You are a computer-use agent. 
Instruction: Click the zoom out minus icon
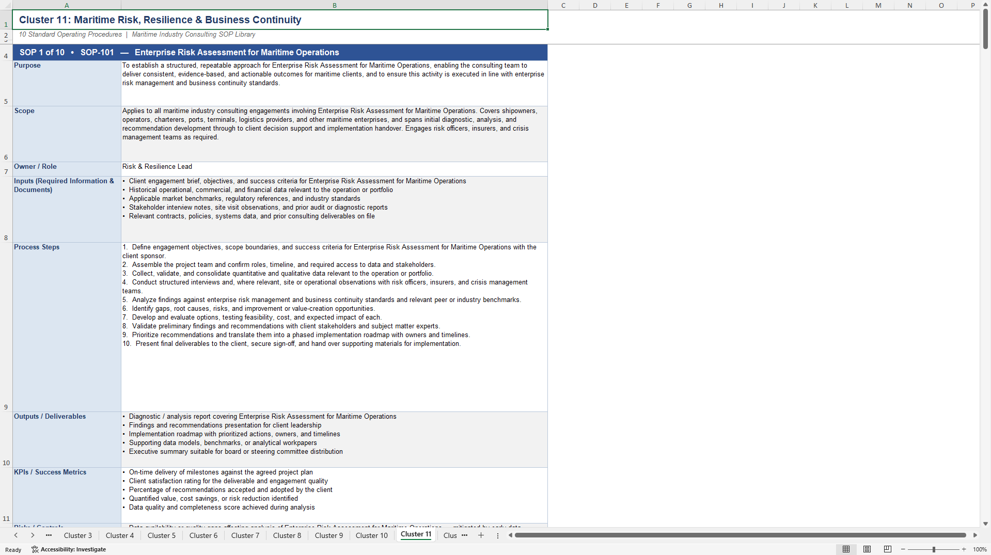pyautogui.click(x=903, y=549)
